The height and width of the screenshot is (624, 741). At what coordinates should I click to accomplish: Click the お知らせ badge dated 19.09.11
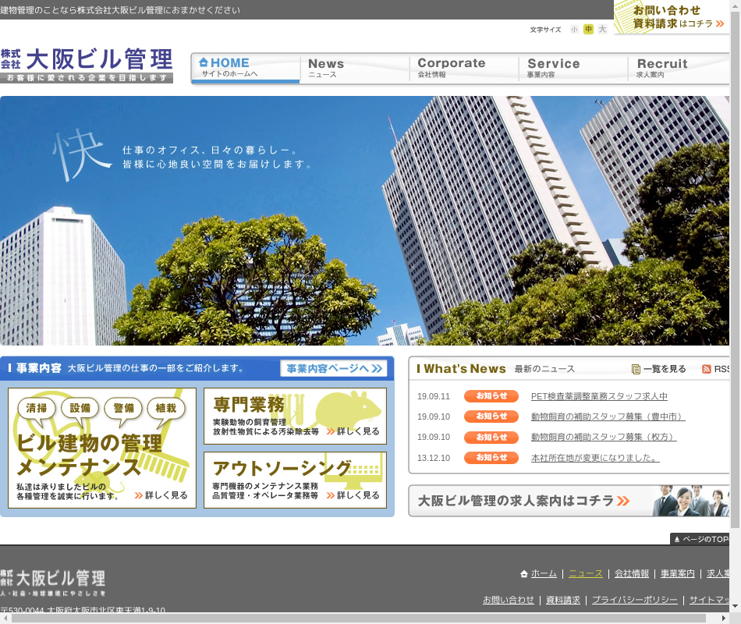pyautogui.click(x=491, y=396)
